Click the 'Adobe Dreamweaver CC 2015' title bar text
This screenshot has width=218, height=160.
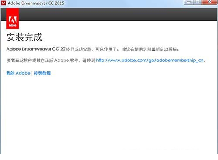36,3
